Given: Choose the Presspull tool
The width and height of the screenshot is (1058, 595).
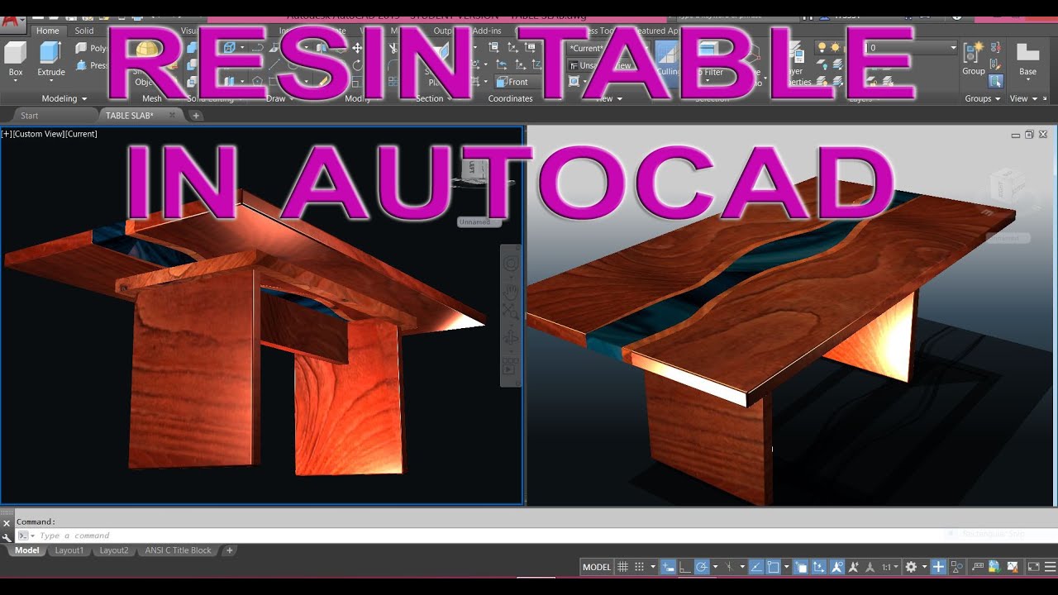Looking at the screenshot, I should pos(92,65).
